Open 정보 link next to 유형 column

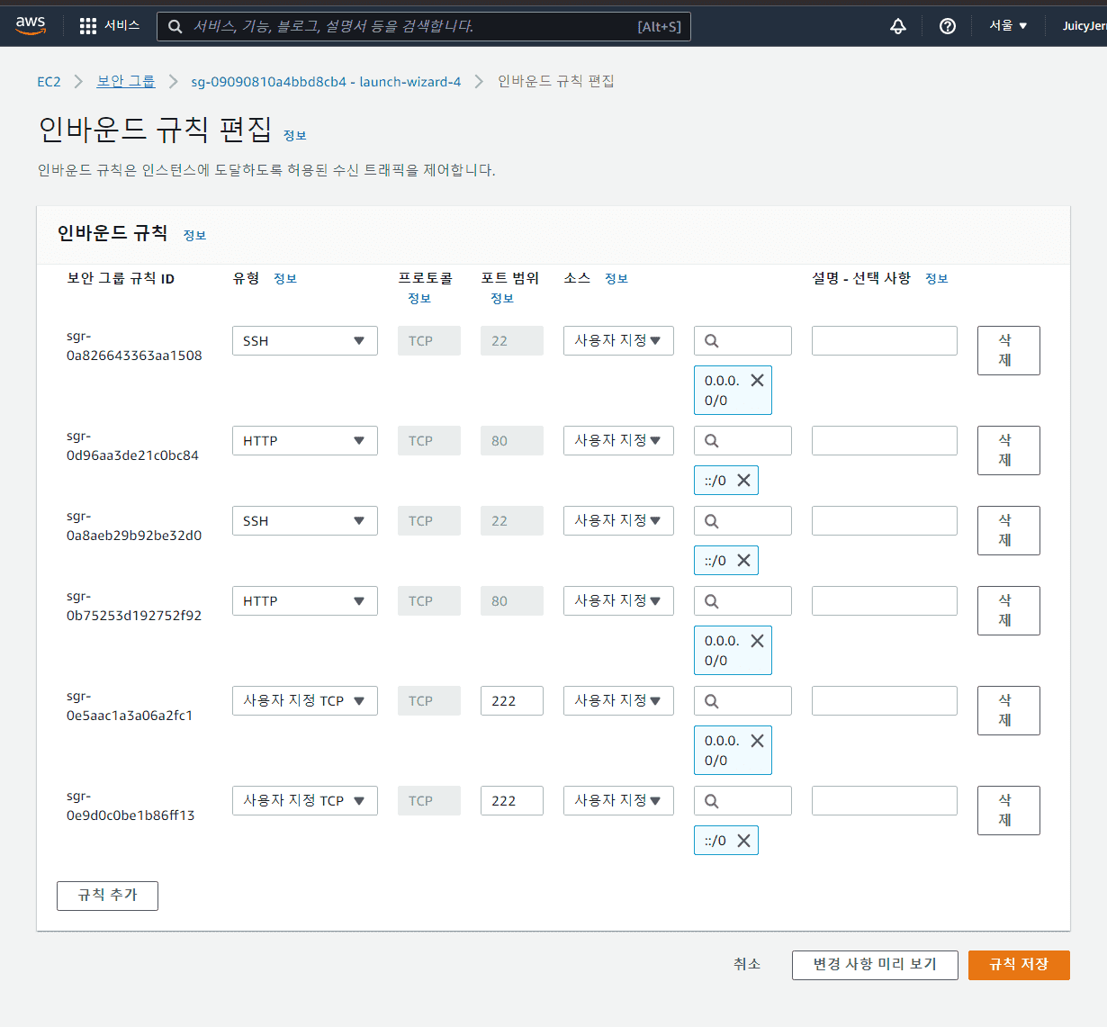(x=285, y=279)
